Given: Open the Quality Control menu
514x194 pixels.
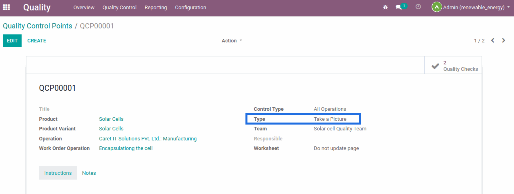Looking at the screenshot, I should [x=119, y=8].
